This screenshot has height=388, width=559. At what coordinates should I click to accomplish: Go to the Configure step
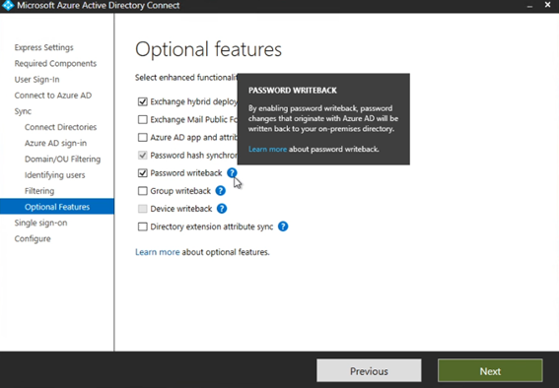(x=33, y=239)
